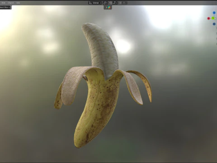Open the transform pivot point dropdown
This screenshot has width=217, height=163.
pyautogui.click(x=105, y=3)
